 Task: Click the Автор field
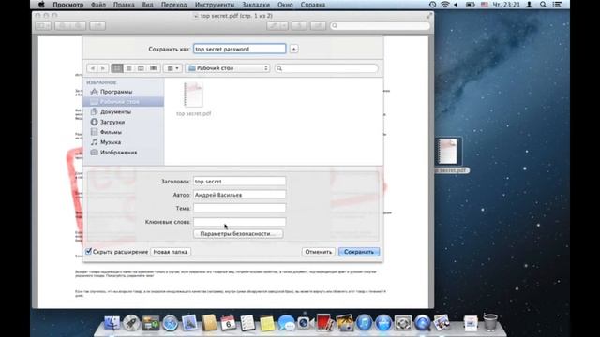[240, 195]
